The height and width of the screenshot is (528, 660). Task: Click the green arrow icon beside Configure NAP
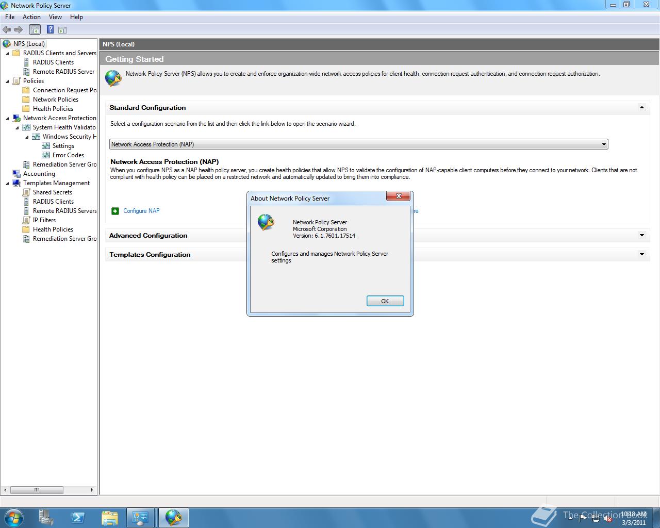pos(115,211)
